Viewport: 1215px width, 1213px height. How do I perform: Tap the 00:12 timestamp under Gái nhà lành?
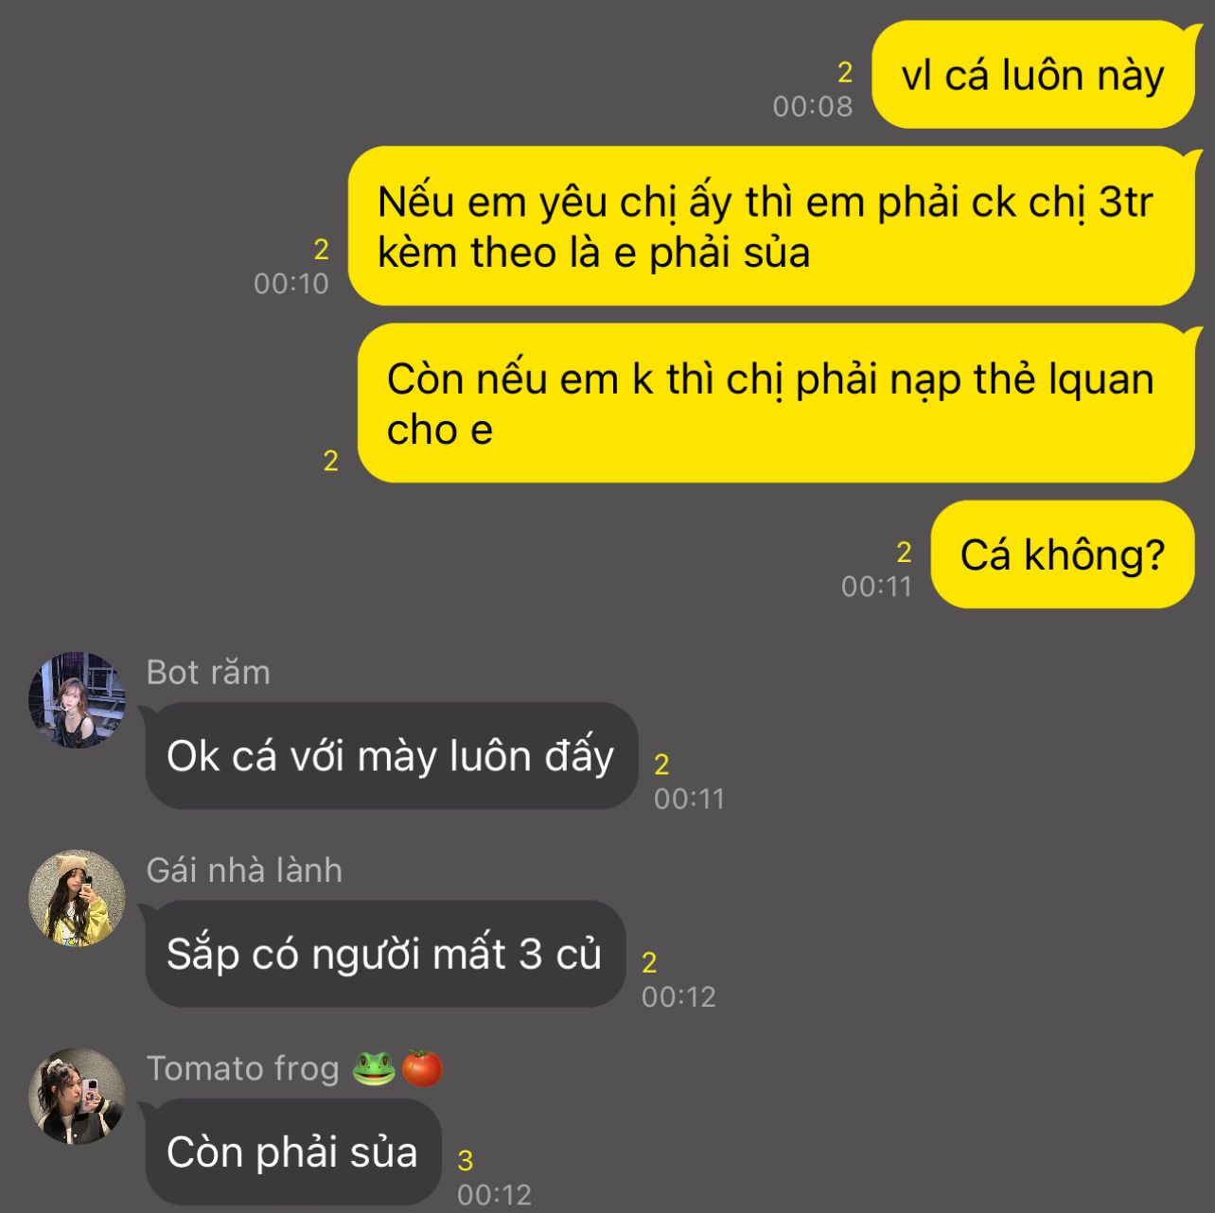pos(678,996)
